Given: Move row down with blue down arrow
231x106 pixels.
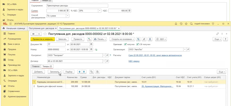Looking at the screenshot, I should (84, 72).
